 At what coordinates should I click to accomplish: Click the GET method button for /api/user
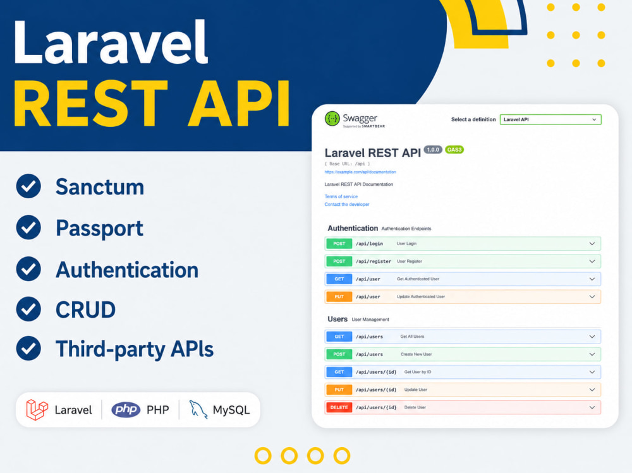[339, 279]
